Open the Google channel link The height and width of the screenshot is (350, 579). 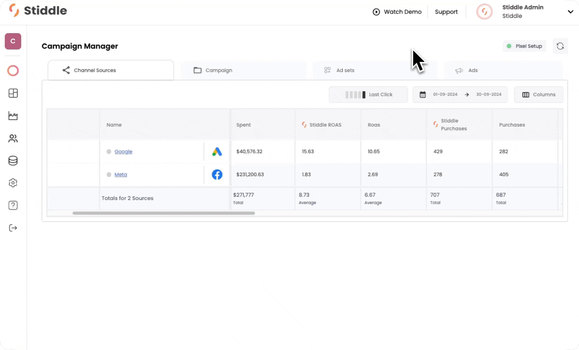[124, 152]
